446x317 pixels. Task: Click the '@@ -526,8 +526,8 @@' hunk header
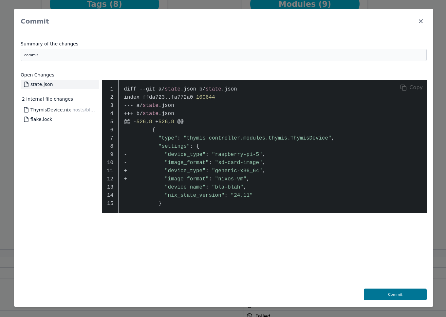tap(154, 122)
